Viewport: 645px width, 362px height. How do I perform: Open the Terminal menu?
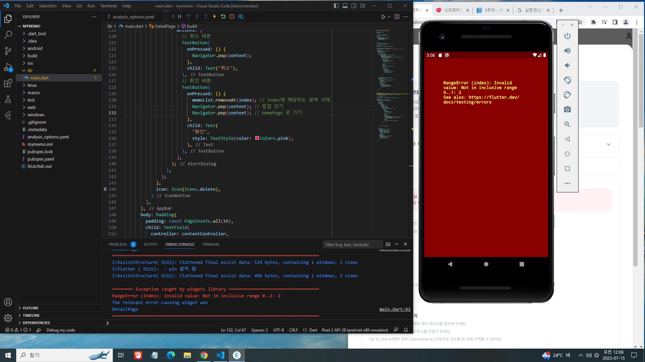[108, 6]
